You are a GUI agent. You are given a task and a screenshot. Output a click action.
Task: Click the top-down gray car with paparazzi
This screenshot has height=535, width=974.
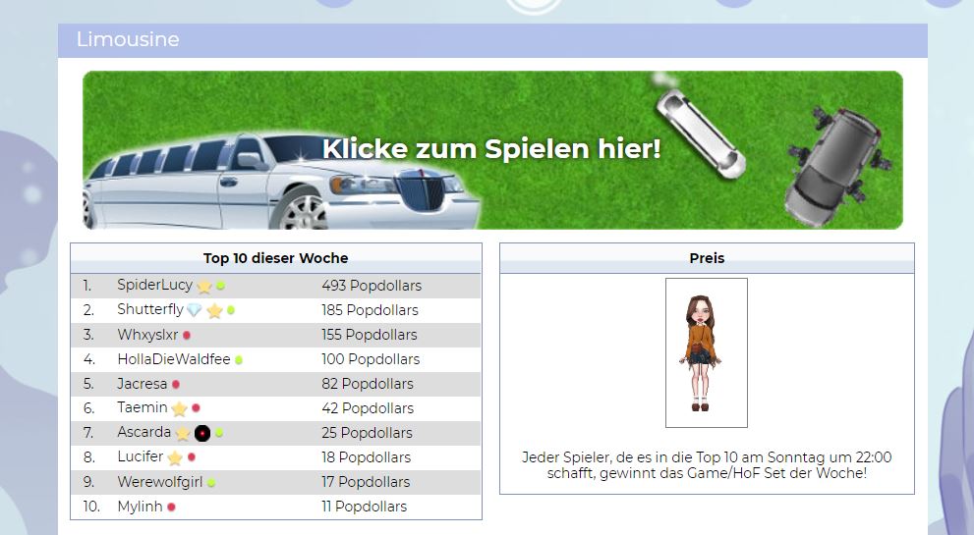pyautogui.click(x=836, y=166)
